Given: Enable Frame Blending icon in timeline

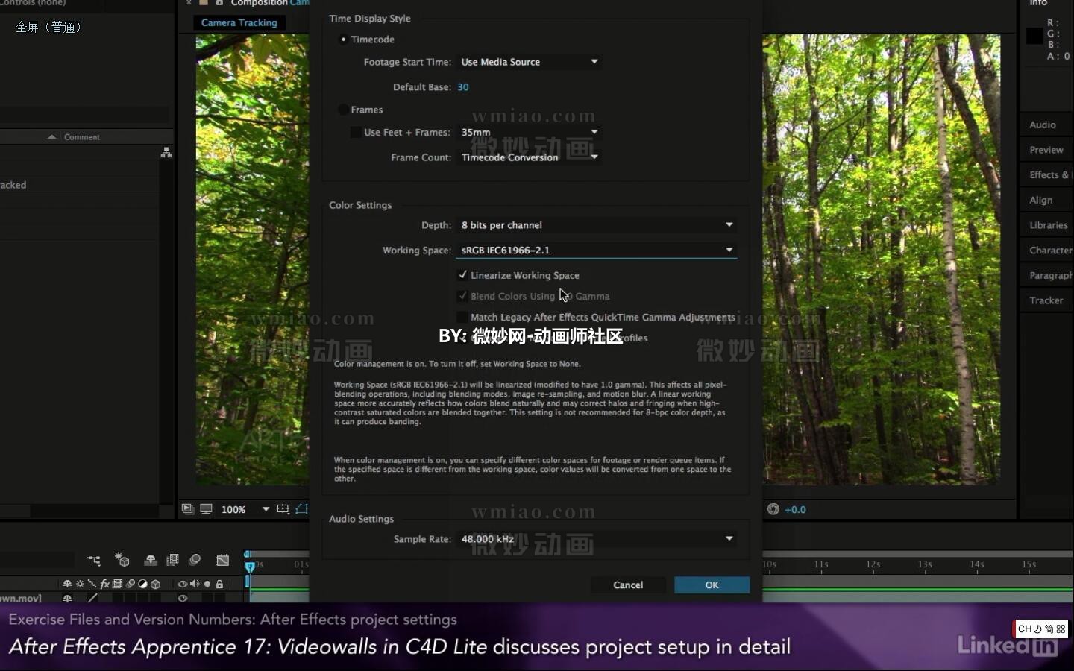Looking at the screenshot, I should [172, 560].
